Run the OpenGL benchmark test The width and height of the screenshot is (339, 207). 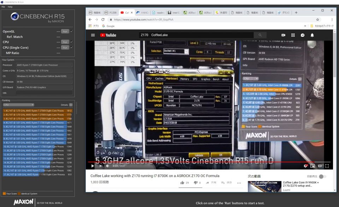click(x=65, y=31)
